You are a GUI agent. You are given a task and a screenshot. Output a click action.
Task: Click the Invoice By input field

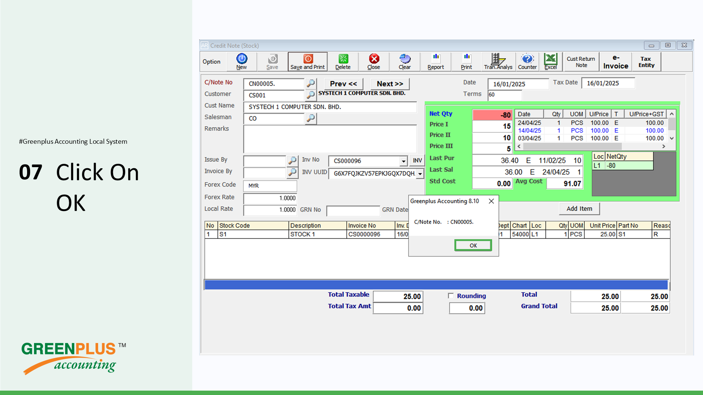265,172
